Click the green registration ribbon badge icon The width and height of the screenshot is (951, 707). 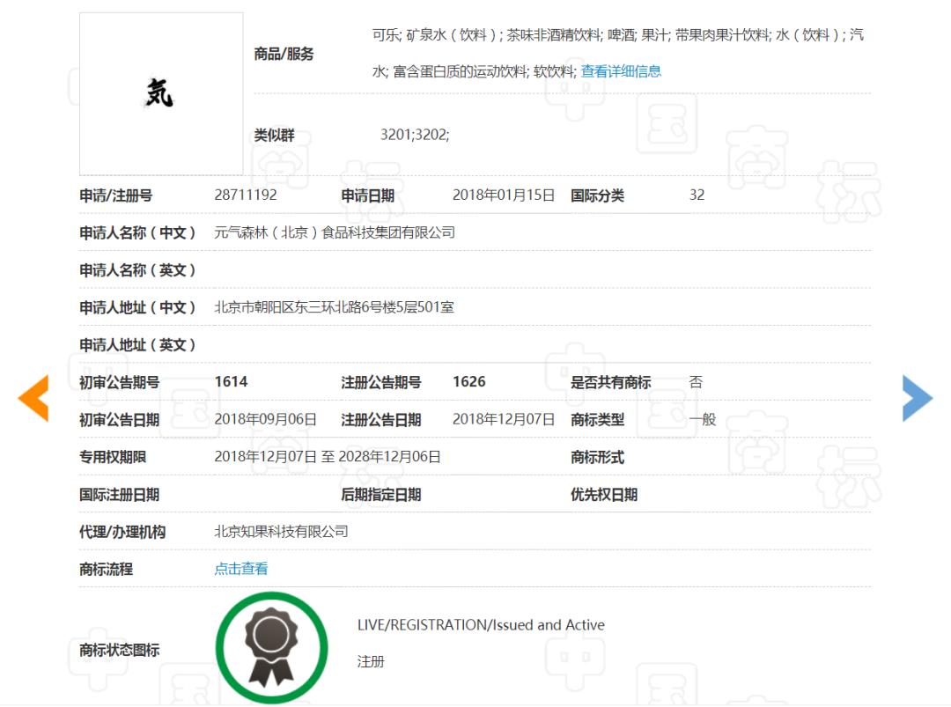tap(272, 646)
